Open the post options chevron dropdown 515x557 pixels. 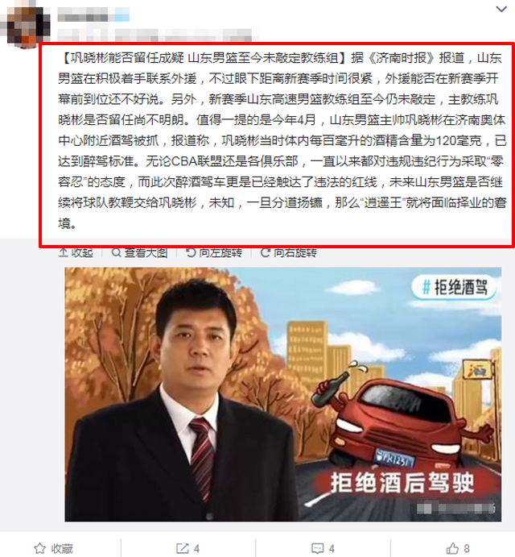tap(501, 9)
